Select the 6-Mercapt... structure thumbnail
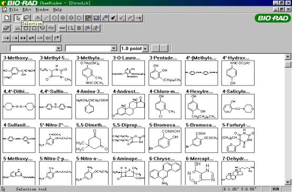292x192 pixels. tap(201, 173)
